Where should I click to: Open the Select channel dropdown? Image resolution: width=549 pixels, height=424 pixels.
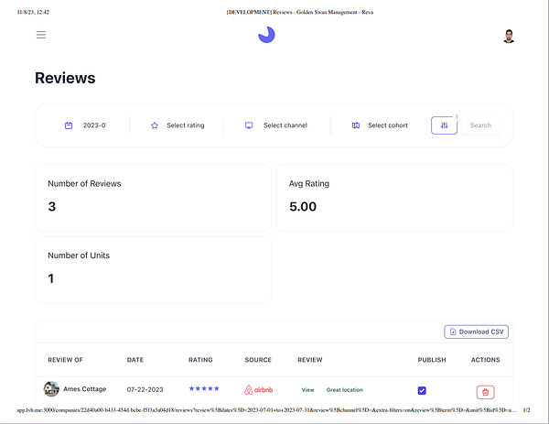coord(285,125)
